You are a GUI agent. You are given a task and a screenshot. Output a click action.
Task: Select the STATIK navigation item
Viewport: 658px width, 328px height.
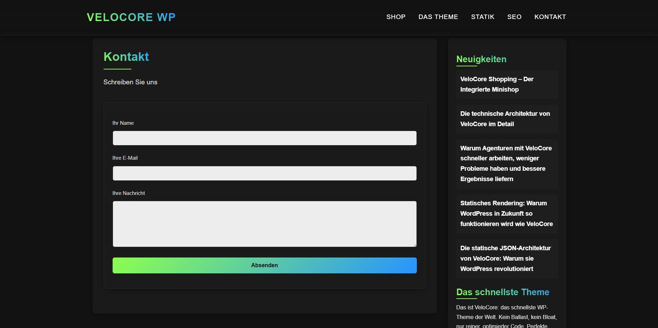[482, 17]
